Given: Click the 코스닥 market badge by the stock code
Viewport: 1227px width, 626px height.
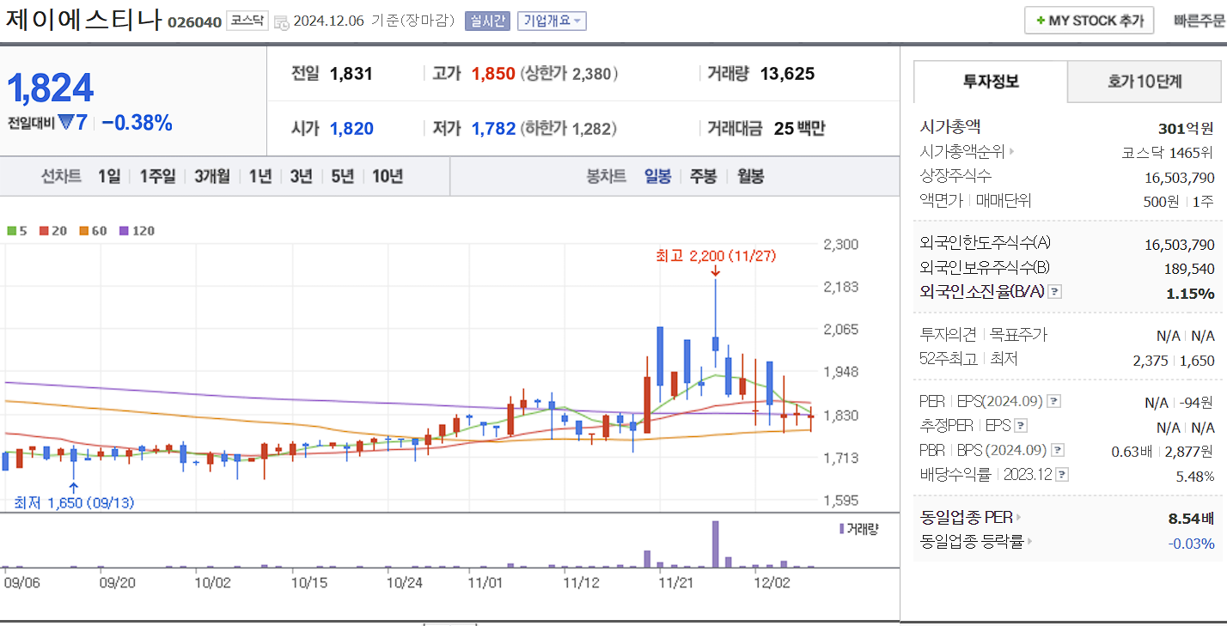Looking at the screenshot, I should 247,21.
